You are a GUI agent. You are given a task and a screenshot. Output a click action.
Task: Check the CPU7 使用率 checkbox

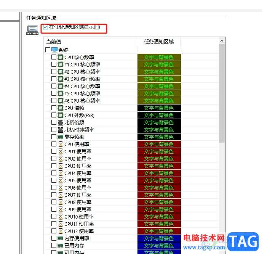pyautogui.click(x=54, y=195)
